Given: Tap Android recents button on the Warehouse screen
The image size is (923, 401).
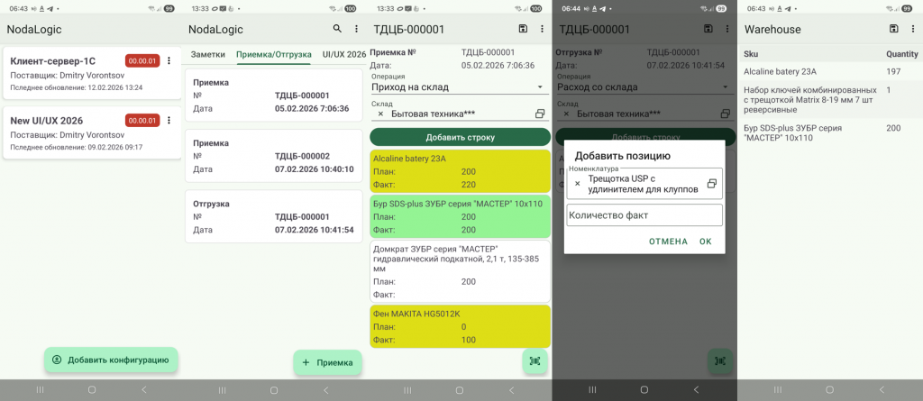Looking at the screenshot, I should tap(778, 390).
